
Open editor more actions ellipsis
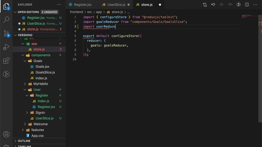coord(255,4)
